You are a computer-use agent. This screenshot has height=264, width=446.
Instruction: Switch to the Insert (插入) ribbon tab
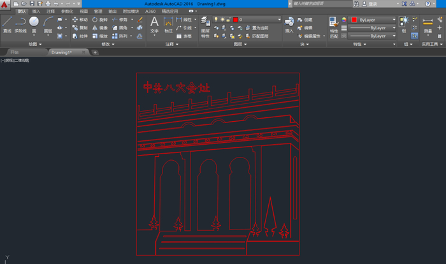click(36, 11)
